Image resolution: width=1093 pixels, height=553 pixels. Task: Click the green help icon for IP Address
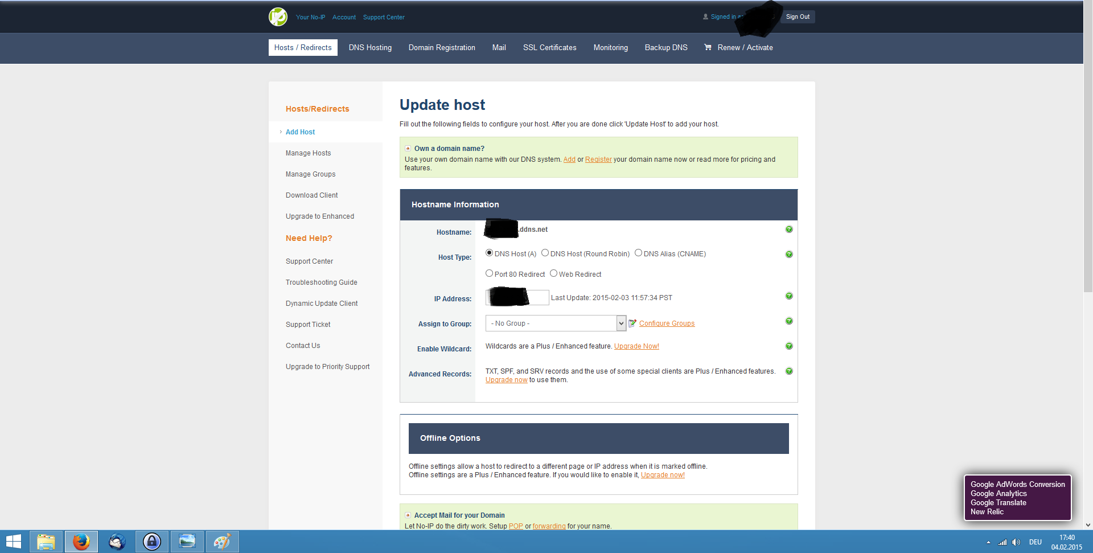coord(789,296)
